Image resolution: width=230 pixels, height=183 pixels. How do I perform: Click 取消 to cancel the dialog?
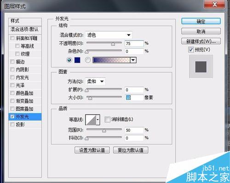pyautogui.click(x=201, y=31)
